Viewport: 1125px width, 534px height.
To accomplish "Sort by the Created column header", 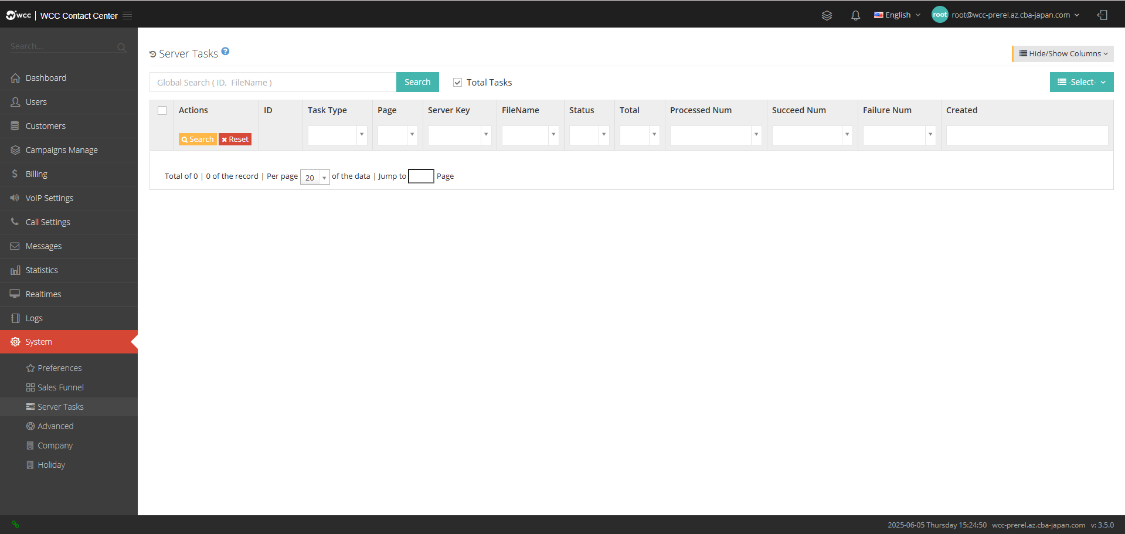I will click(x=961, y=110).
